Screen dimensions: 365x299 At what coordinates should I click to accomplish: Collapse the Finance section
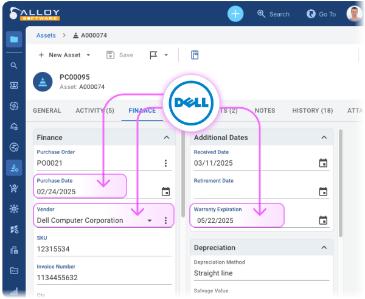[x=167, y=138]
